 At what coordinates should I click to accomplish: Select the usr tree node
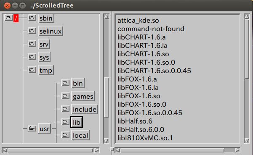pyautogui.click(x=45, y=129)
